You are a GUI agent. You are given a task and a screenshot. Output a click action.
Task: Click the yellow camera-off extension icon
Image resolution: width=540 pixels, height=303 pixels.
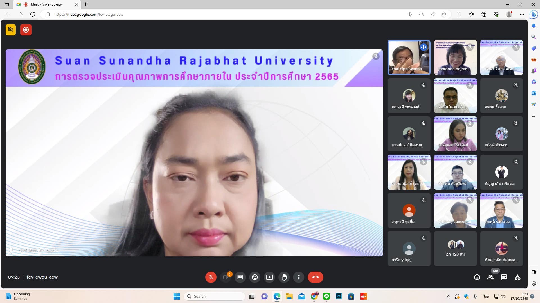11,30
